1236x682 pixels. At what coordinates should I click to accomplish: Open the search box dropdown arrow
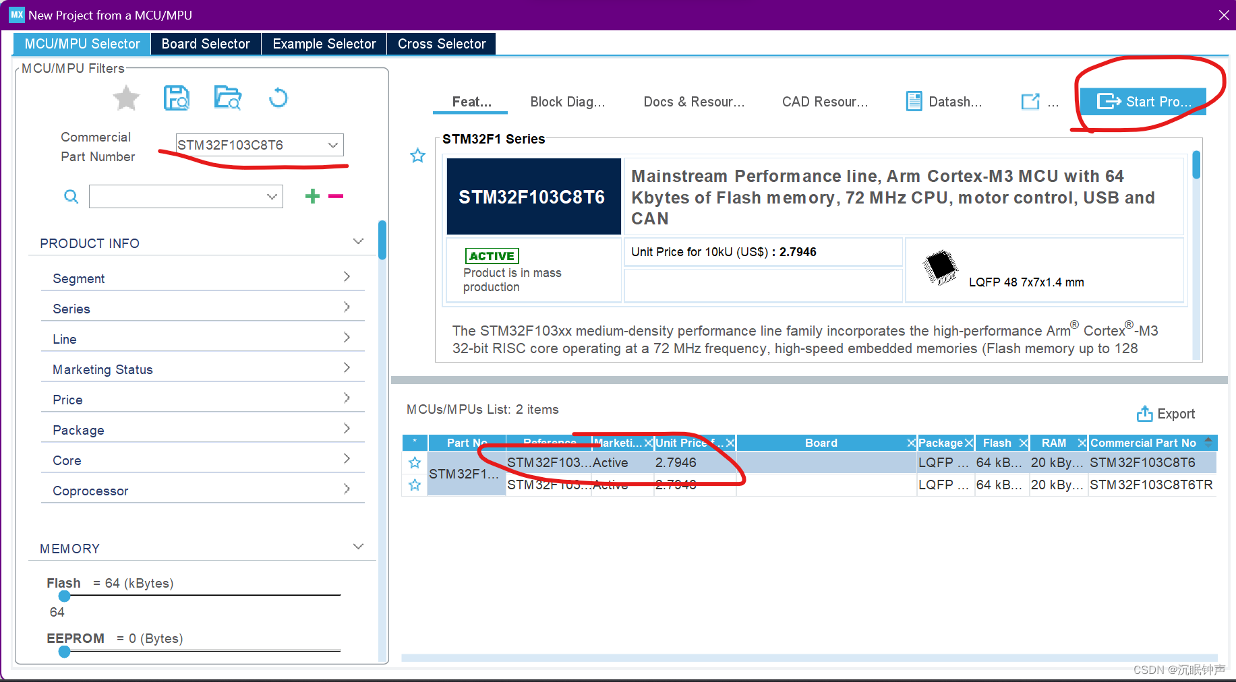[x=272, y=197]
